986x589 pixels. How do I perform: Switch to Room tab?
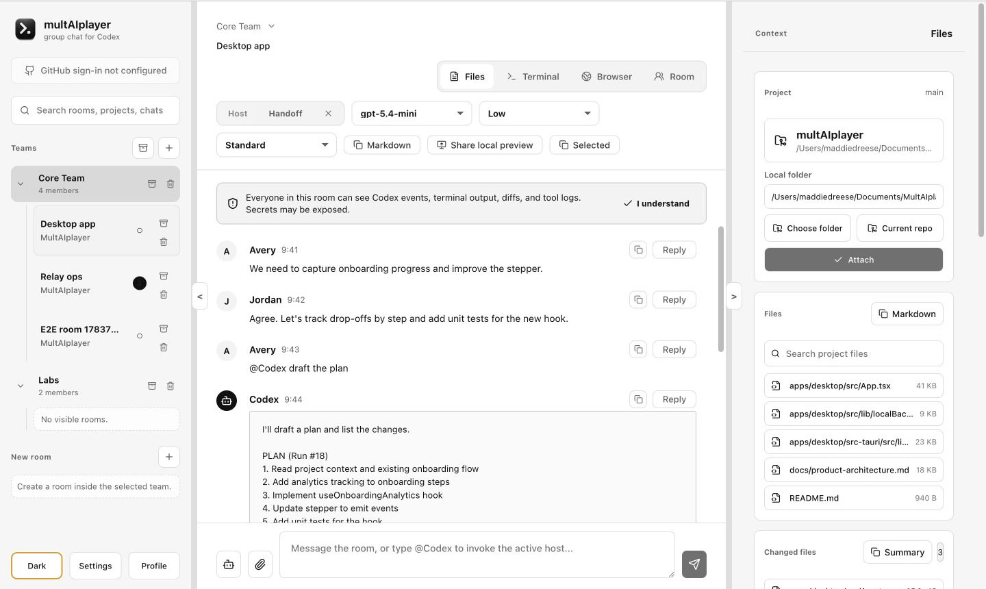[x=674, y=77]
